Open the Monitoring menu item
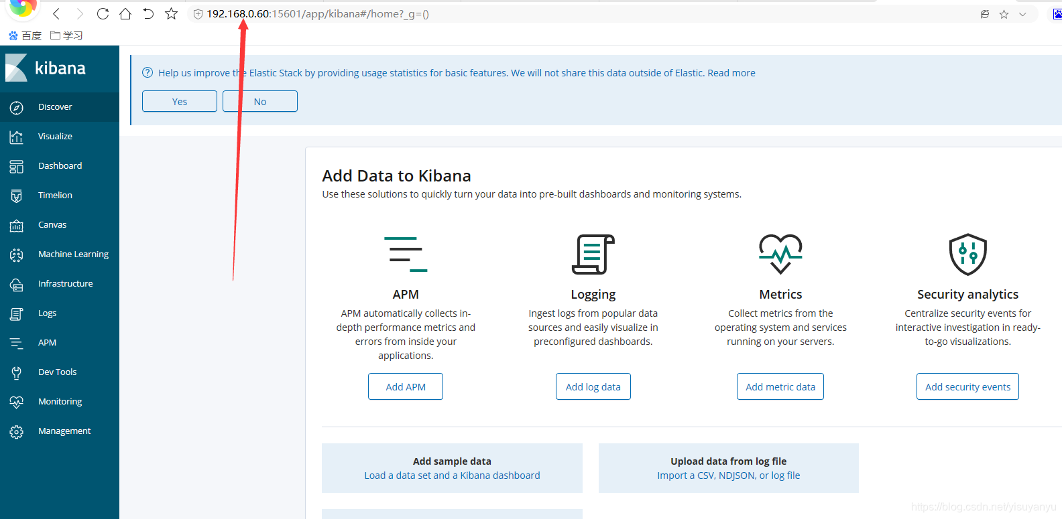This screenshot has height=519, width=1062. pos(60,402)
